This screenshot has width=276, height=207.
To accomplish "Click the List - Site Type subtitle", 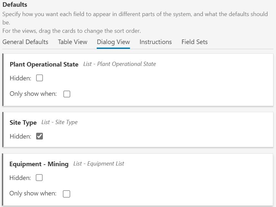I will click(x=59, y=122).
